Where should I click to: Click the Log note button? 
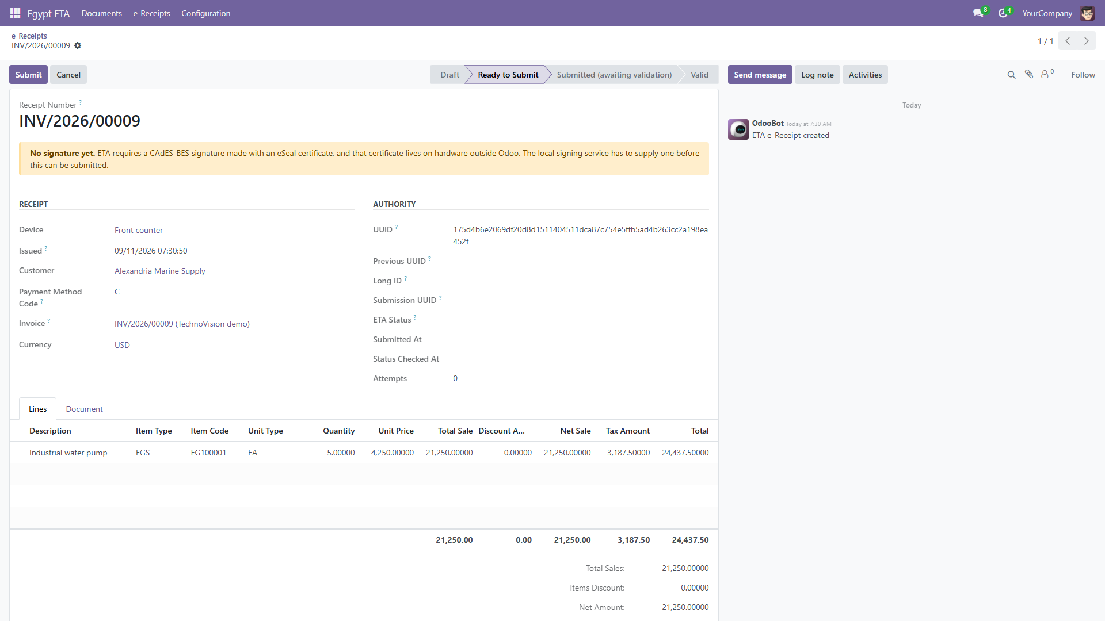click(x=817, y=75)
